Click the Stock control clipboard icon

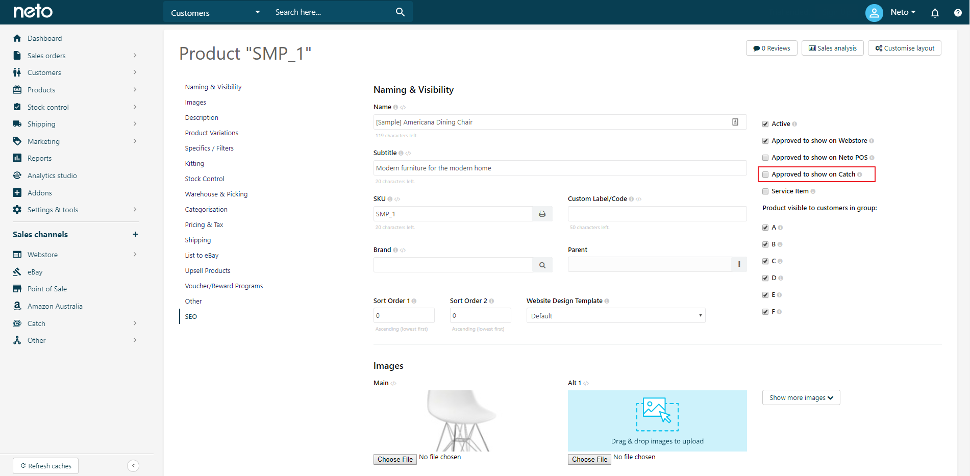click(17, 107)
